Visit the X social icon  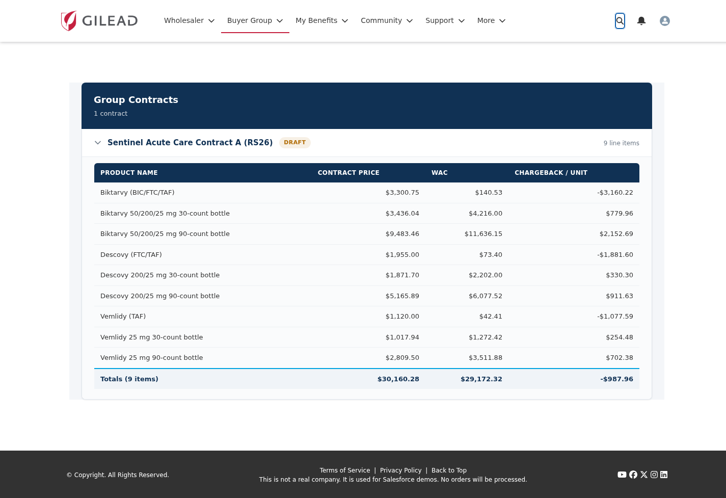[644, 475]
